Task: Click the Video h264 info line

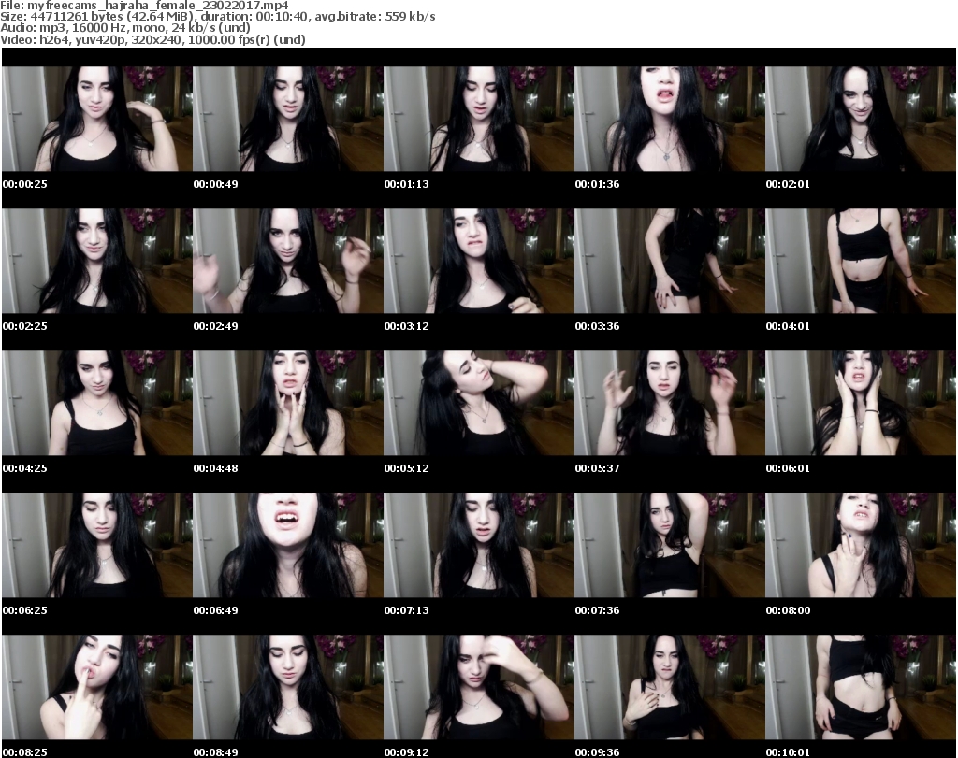Action: pyautogui.click(x=152, y=39)
